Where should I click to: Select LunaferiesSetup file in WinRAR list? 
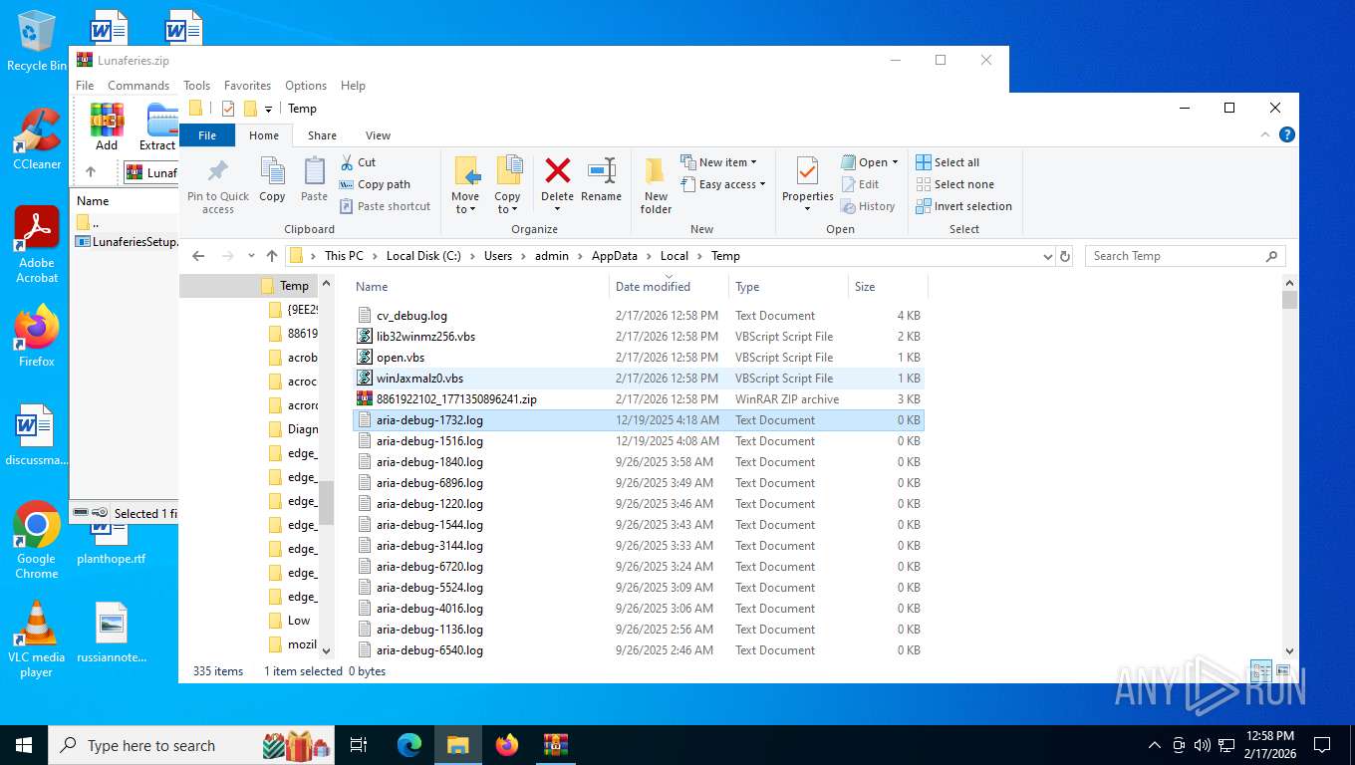click(126, 241)
